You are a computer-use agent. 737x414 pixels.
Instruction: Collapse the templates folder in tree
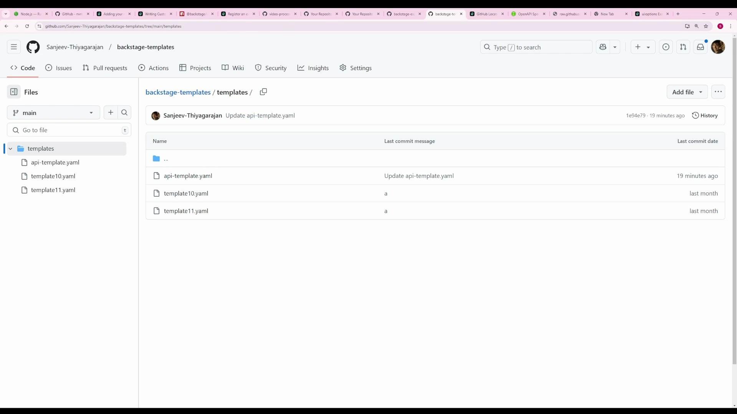[10, 149]
